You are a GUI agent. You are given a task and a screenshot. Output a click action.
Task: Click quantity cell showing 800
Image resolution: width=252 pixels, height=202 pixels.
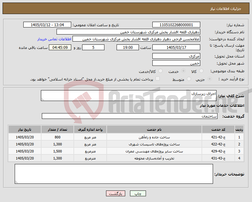[x=57, y=137]
